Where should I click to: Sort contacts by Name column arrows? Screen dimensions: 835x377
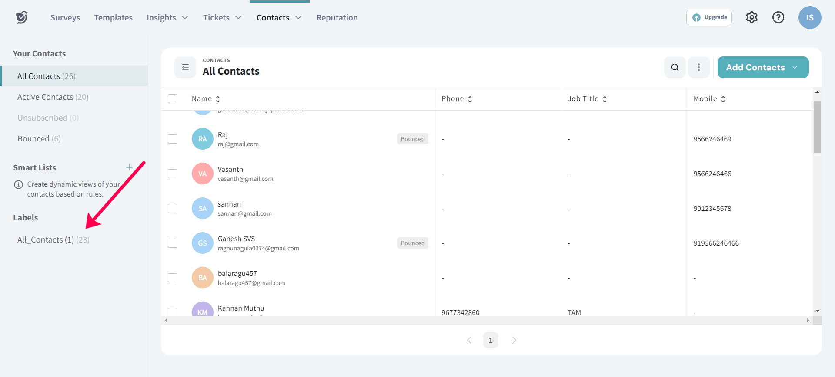(x=218, y=99)
